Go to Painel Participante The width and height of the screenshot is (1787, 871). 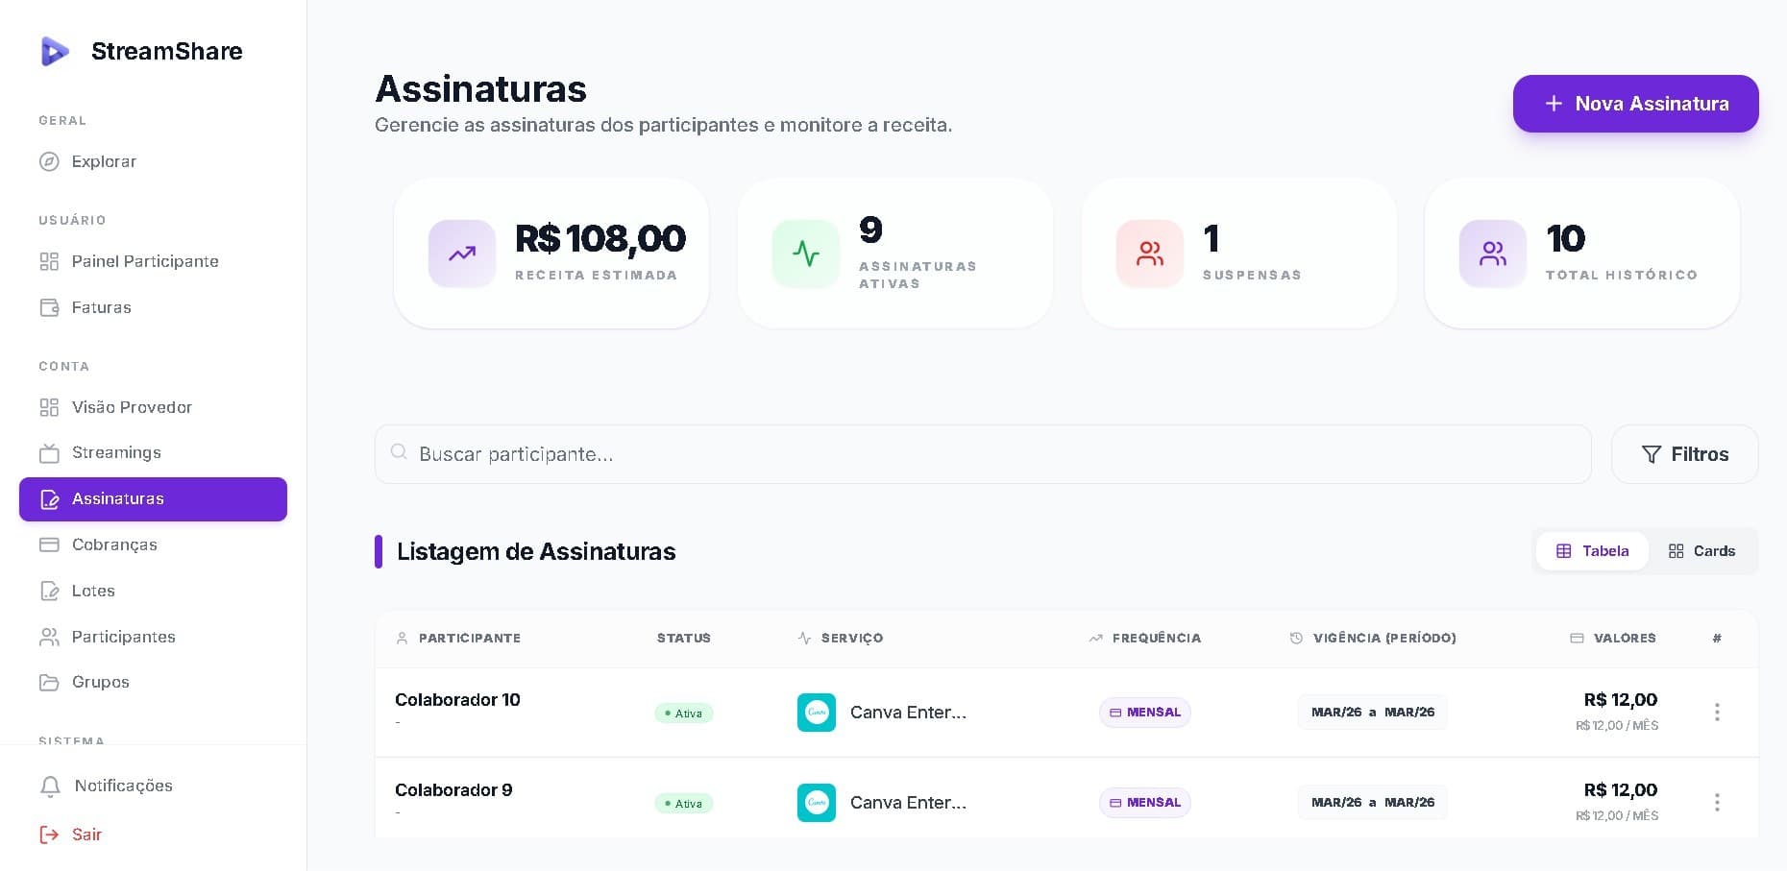click(144, 261)
